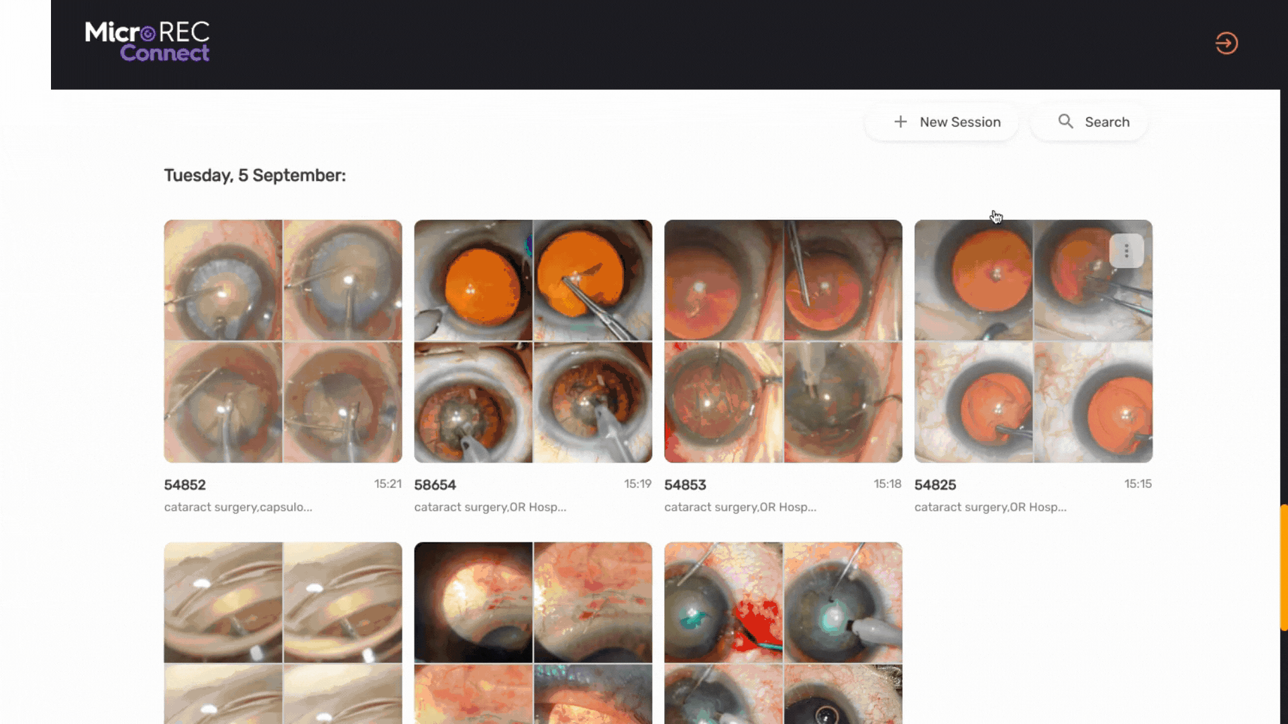The height and width of the screenshot is (724, 1288).
Task: Expand the truncated tags under session 54852
Action: click(239, 507)
